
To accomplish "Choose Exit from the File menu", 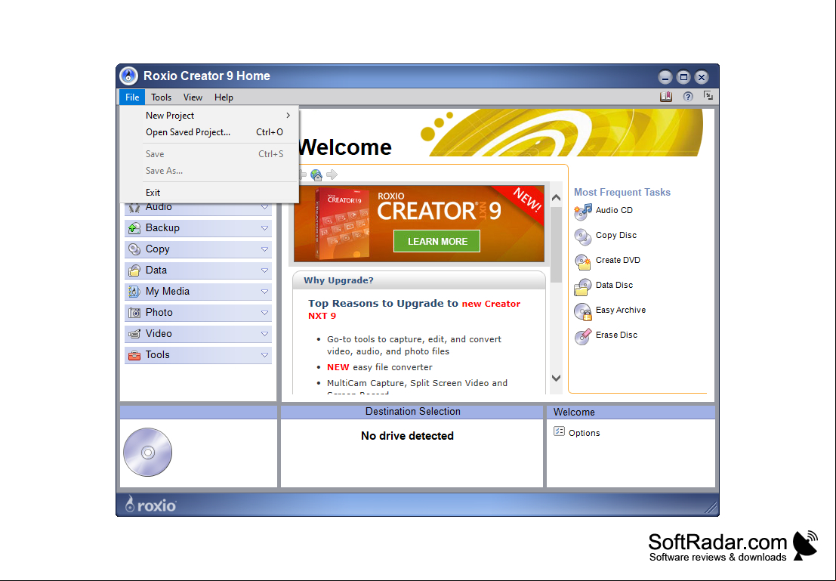I will click(x=209, y=193).
